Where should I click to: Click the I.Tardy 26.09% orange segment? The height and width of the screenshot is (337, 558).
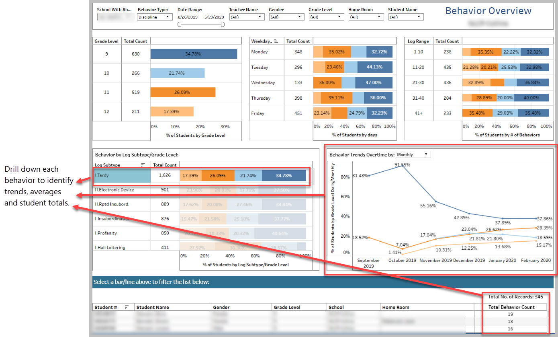click(218, 176)
